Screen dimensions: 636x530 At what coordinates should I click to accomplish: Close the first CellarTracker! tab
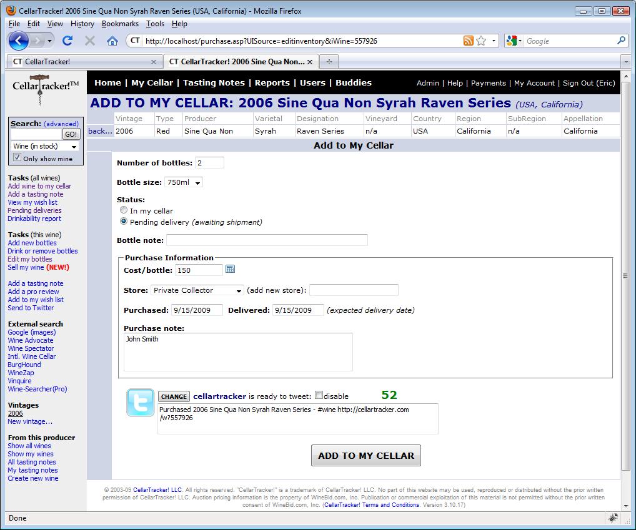[x=153, y=62]
